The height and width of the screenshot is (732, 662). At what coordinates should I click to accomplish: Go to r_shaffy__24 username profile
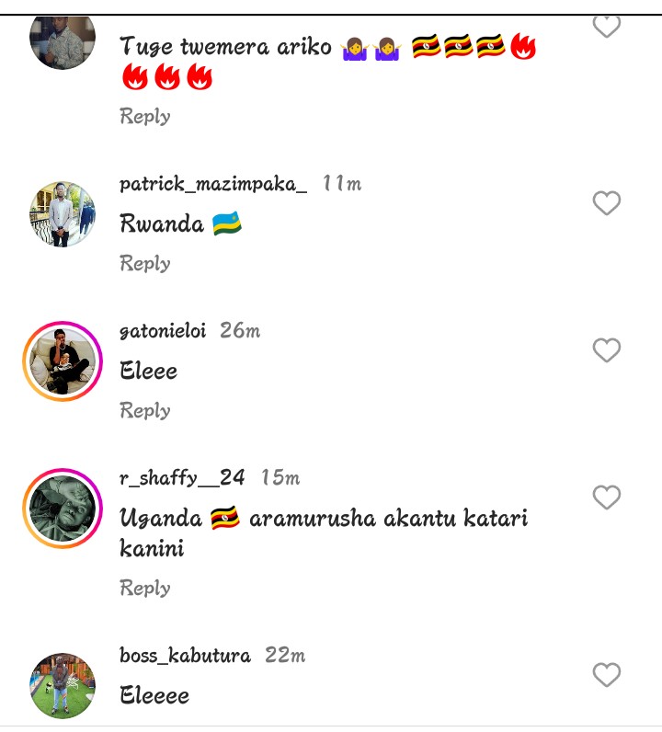pos(182,478)
